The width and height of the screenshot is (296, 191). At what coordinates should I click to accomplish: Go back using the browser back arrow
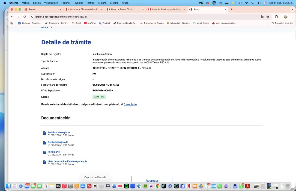click(x=12, y=17)
